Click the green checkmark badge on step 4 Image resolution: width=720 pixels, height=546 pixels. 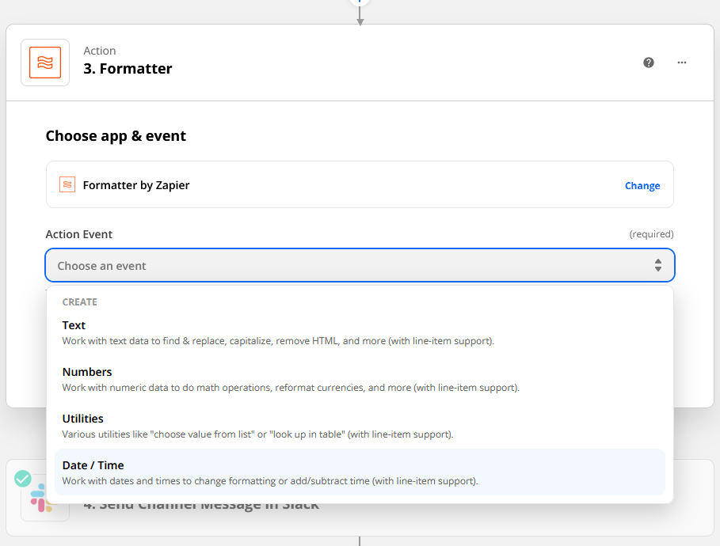pos(23,478)
